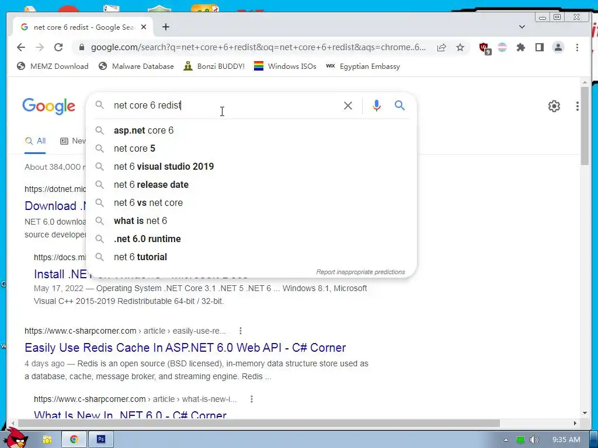Viewport: 598px width, 448px height.
Task: Switch to Chrome in the taskbar
Action: [x=74, y=439]
